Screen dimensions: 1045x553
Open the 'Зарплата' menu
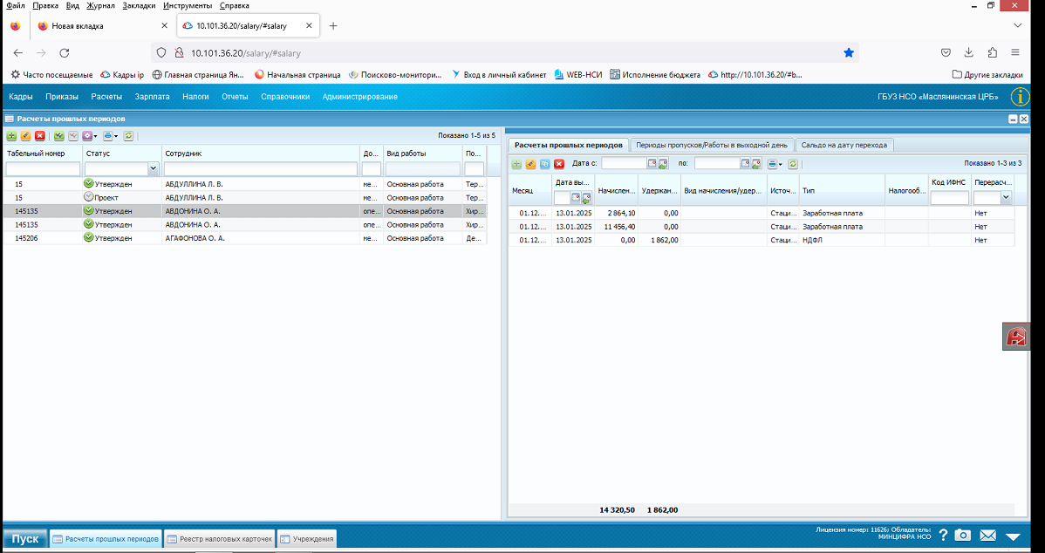152,97
